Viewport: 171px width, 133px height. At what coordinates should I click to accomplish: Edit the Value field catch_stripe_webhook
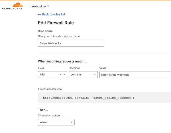click(134, 74)
